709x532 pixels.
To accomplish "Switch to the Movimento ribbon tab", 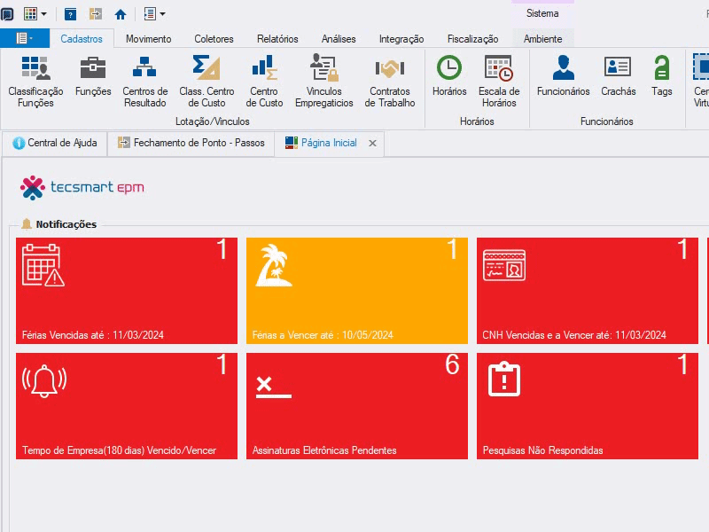I will click(x=148, y=39).
